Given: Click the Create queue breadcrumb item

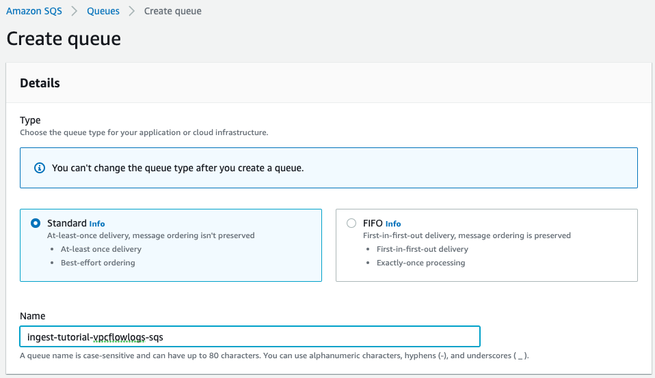Looking at the screenshot, I should (172, 11).
